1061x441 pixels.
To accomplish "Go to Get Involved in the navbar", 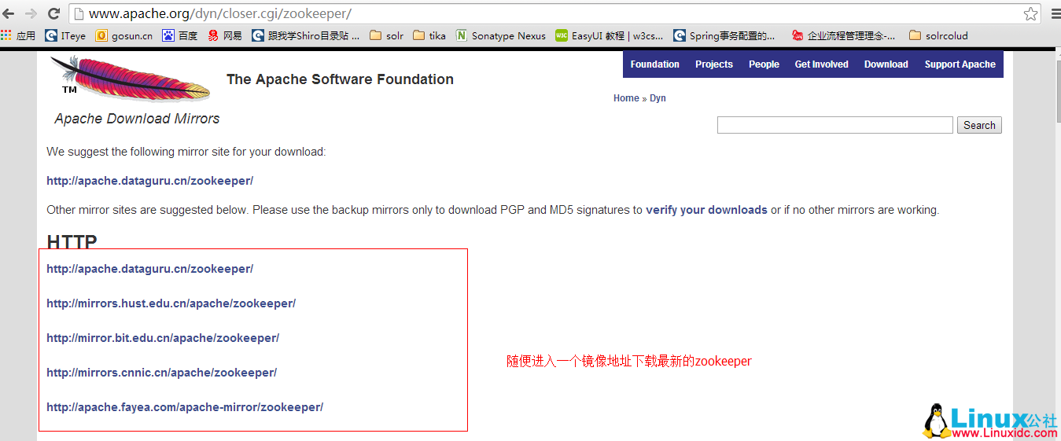I will 821,64.
